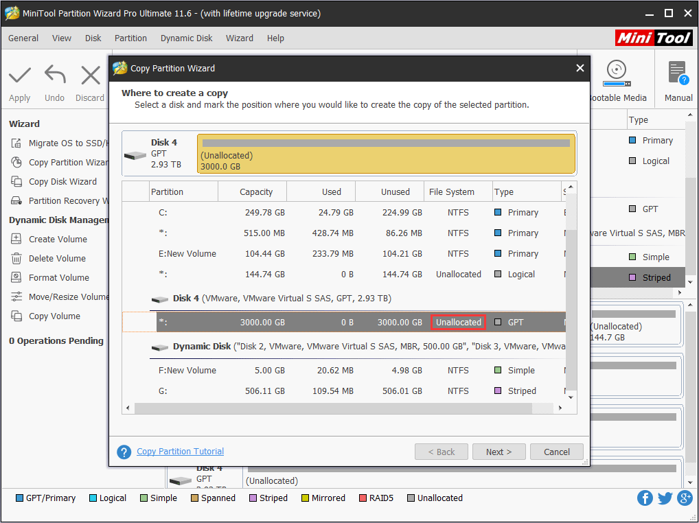Click 0 Operations Pending label
This screenshot has height=523, width=699.
[56, 341]
